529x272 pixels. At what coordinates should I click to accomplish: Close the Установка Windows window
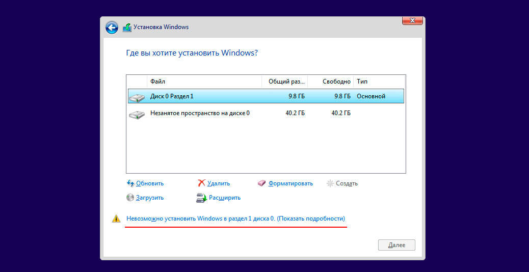click(x=412, y=20)
